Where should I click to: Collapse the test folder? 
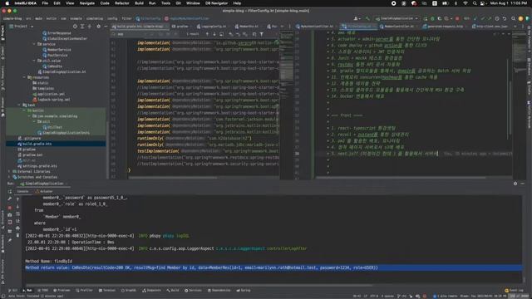coord(19,105)
